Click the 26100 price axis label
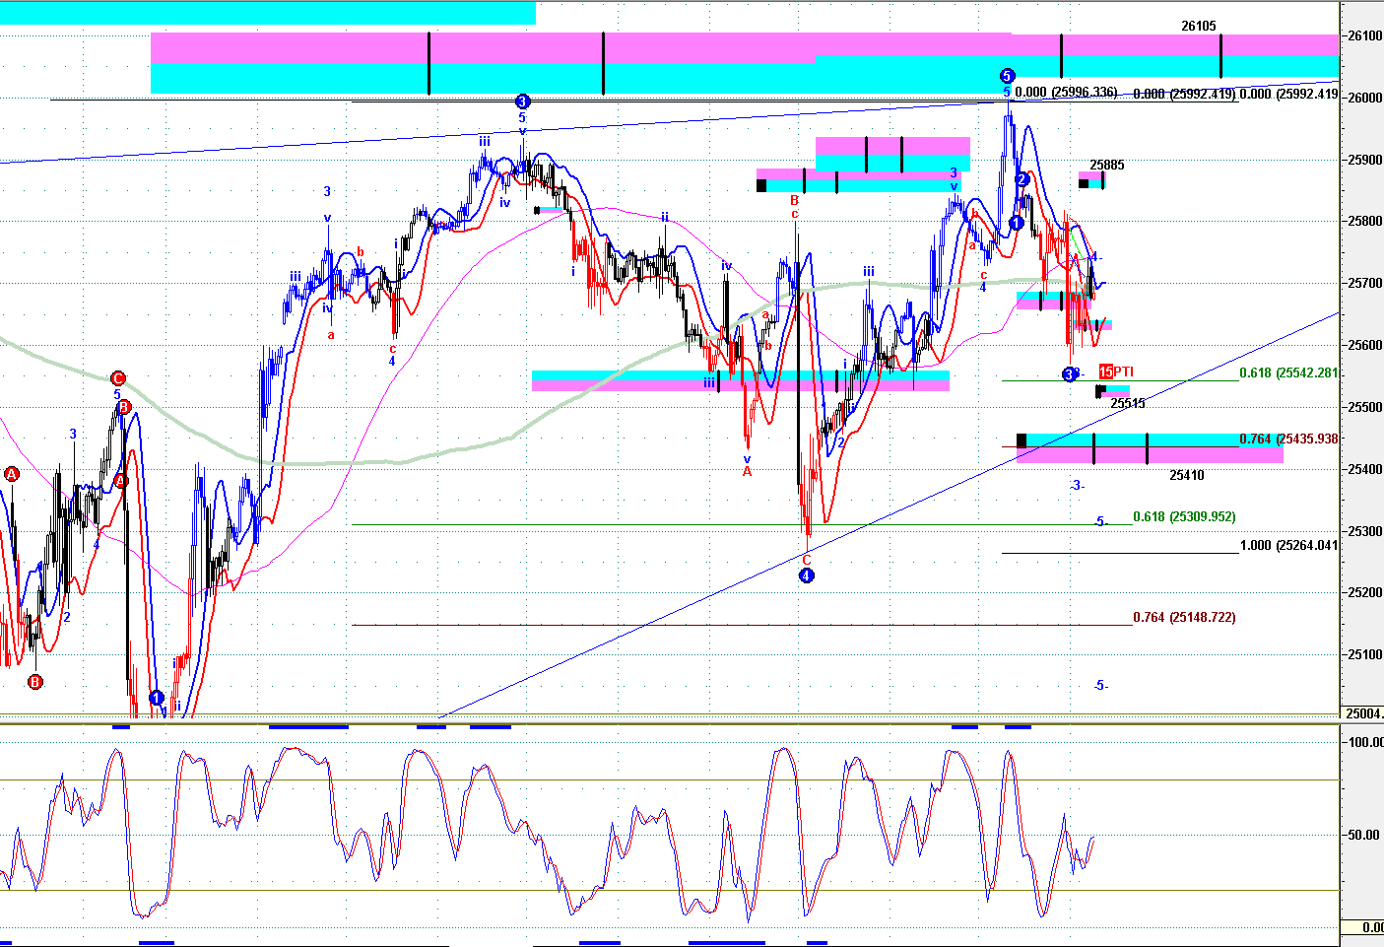 (1364, 35)
